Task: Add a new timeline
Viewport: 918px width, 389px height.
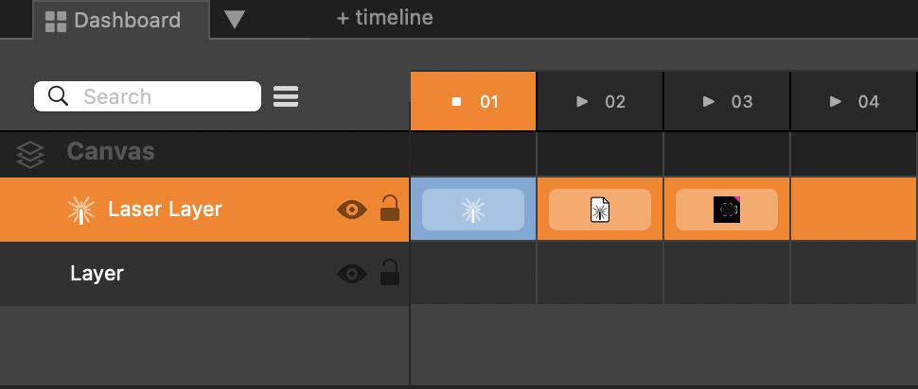Action: coord(384,18)
